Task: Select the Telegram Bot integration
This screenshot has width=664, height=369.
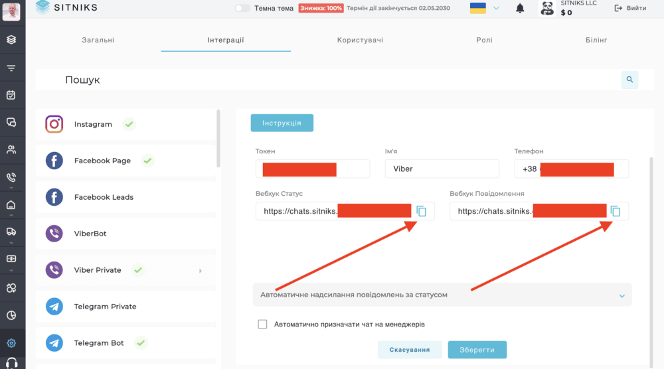Action: point(125,342)
